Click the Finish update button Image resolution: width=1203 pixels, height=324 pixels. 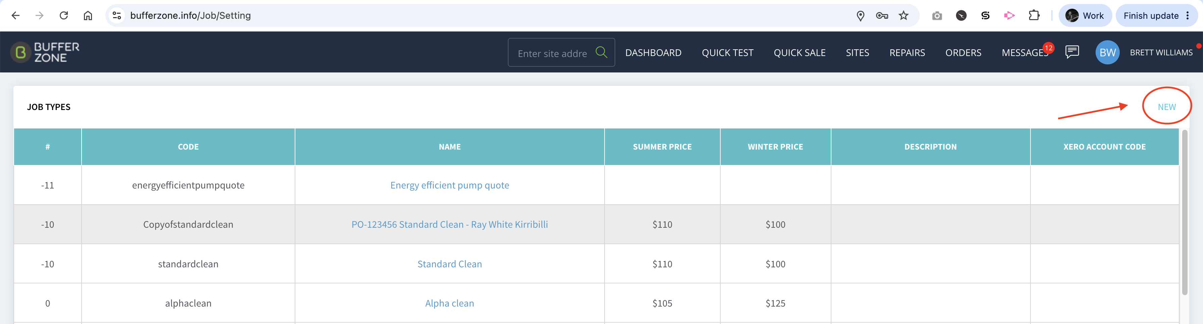[1151, 15]
